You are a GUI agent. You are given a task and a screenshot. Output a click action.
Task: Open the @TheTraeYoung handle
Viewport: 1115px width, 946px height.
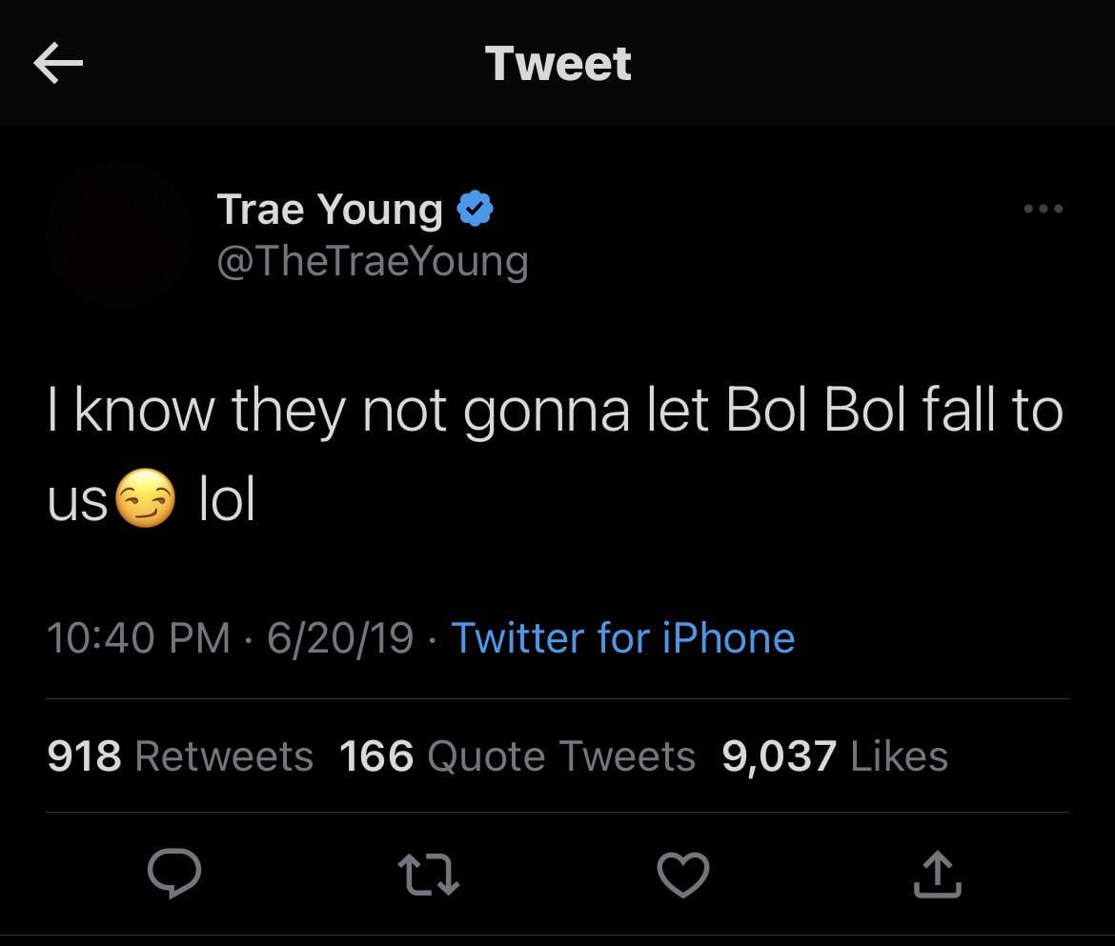(373, 261)
